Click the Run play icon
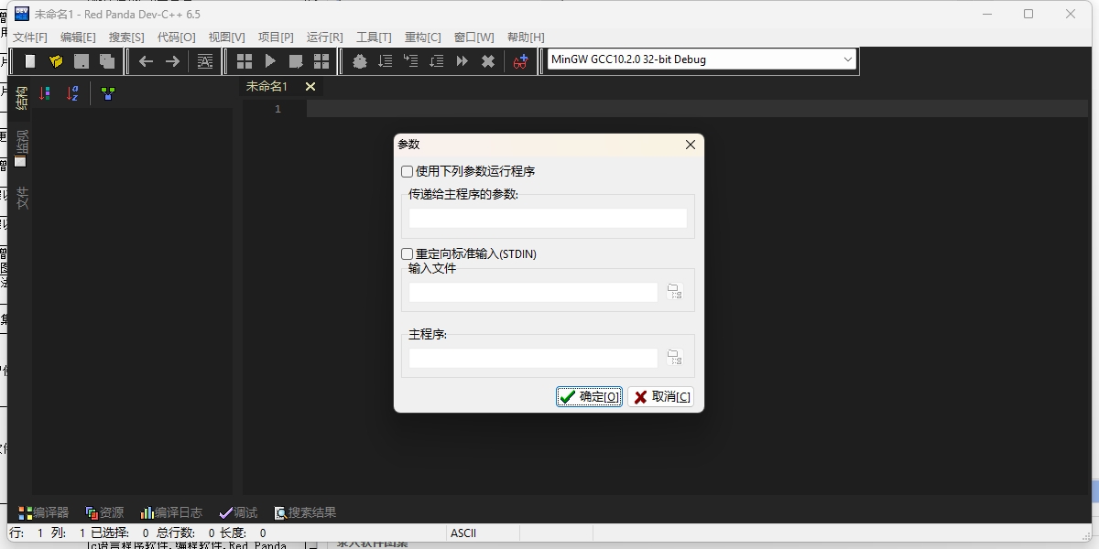 (x=270, y=61)
